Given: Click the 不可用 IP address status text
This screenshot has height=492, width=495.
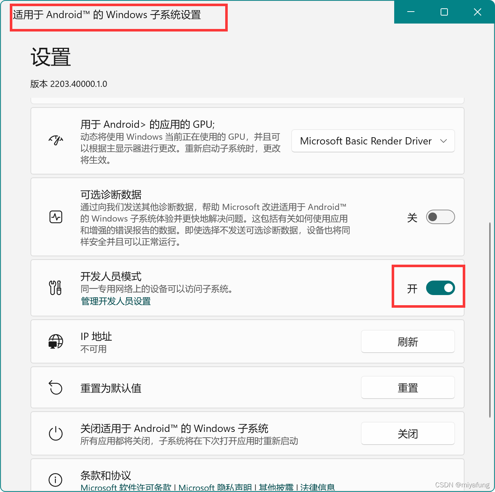Looking at the screenshot, I should click(94, 349).
